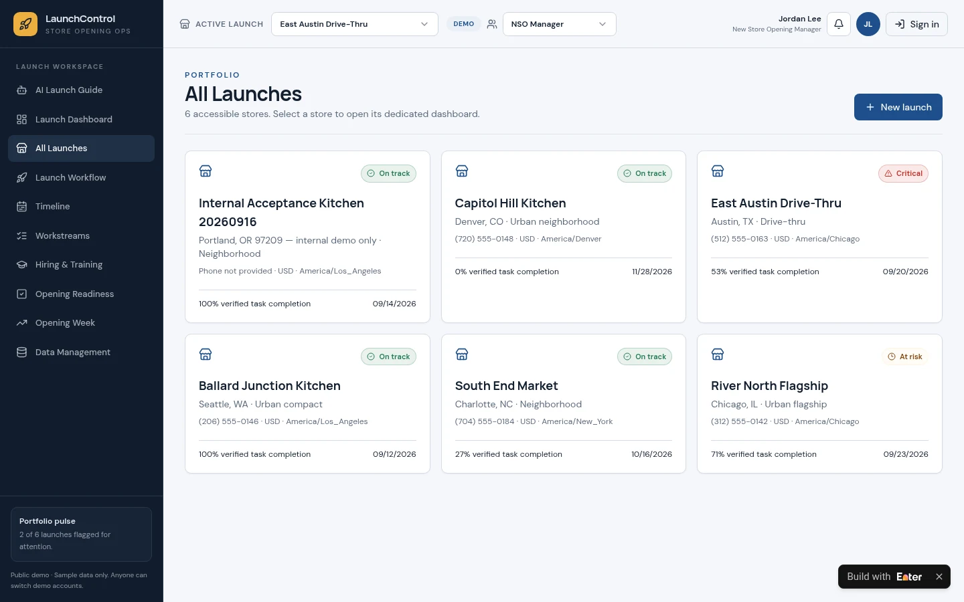This screenshot has width=964, height=602.
Task: Click the Opening Readiness checkbox icon
Action: coord(21,294)
